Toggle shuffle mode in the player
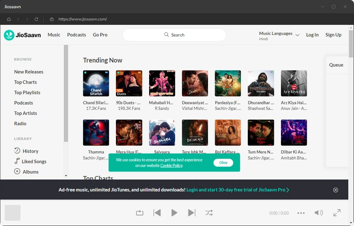 (x=209, y=213)
